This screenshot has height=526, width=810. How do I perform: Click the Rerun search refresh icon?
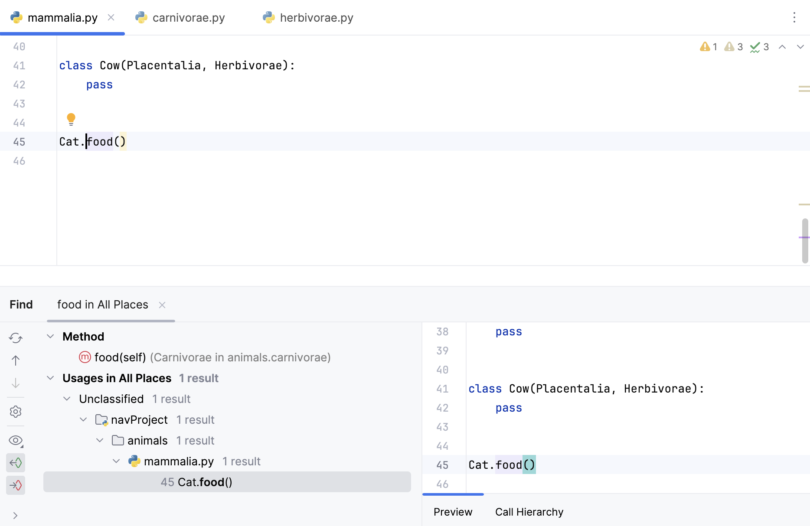(x=16, y=338)
